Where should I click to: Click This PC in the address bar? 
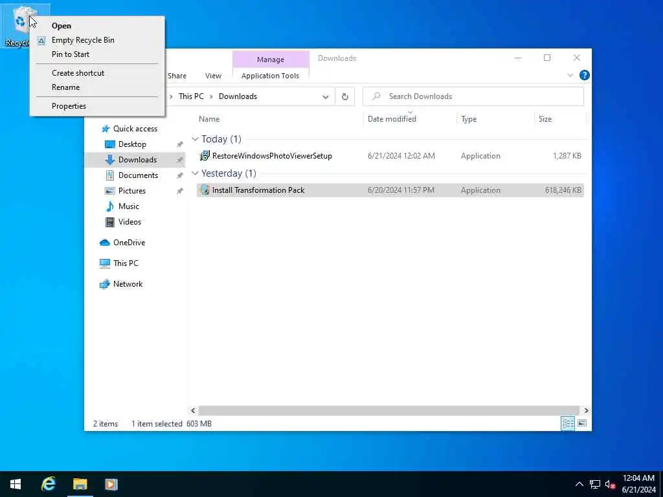point(191,96)
